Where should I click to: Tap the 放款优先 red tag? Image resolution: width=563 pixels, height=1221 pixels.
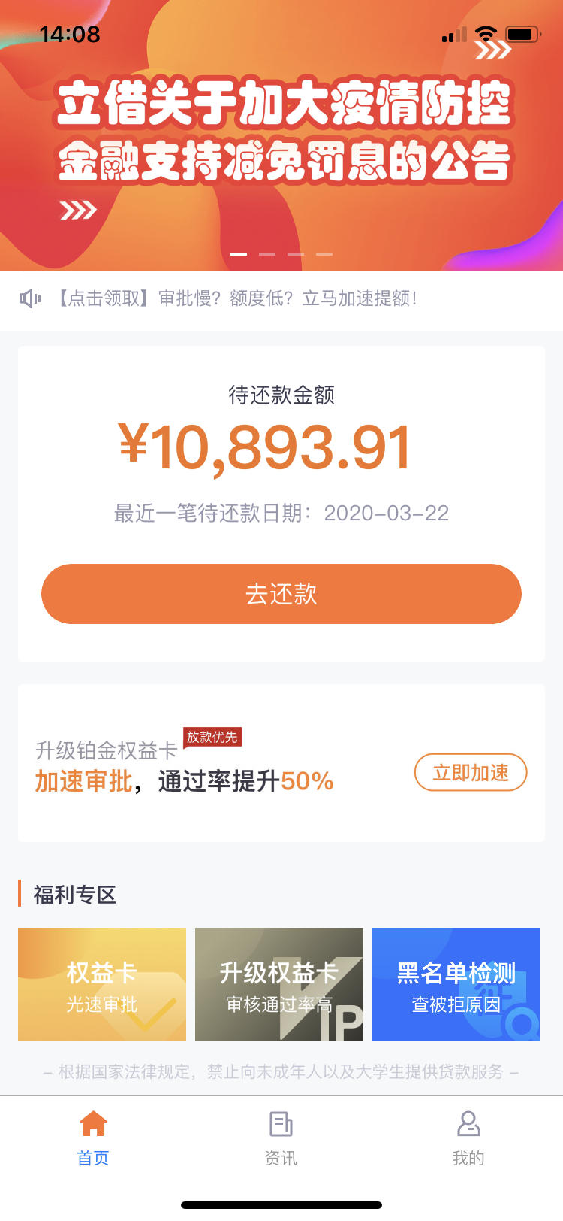tap(212, 737)
